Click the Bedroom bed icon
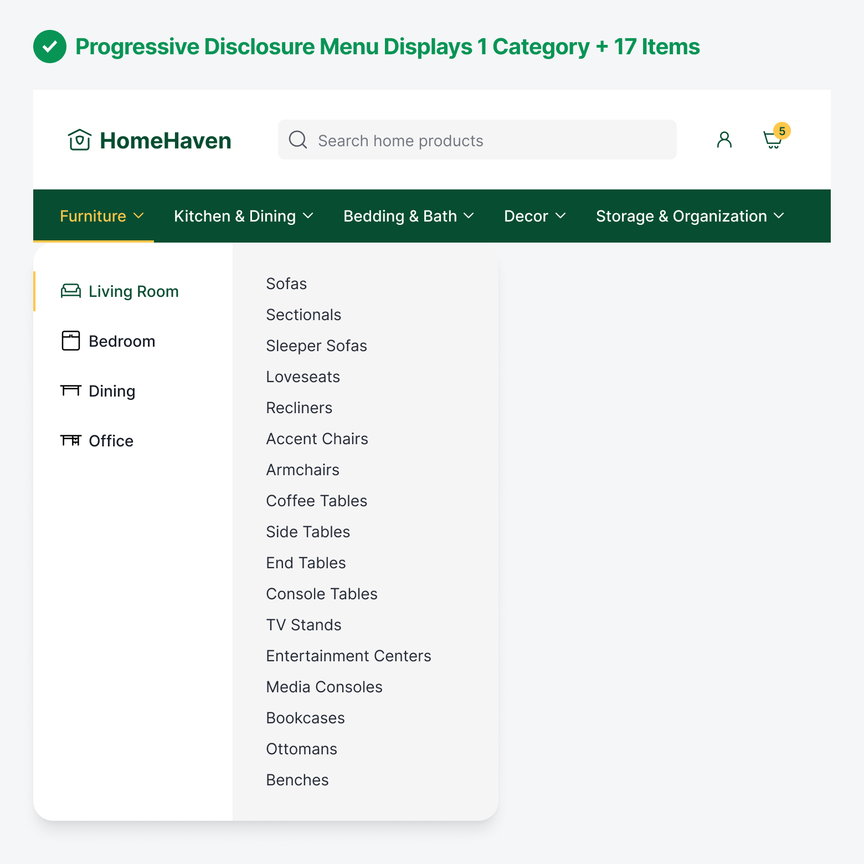 coord(70,341)
